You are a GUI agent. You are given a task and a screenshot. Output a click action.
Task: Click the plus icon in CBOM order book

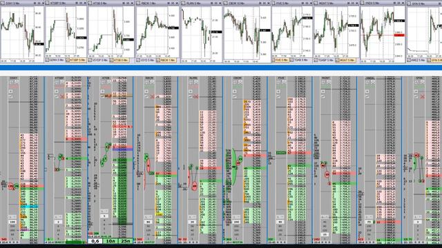235,92
